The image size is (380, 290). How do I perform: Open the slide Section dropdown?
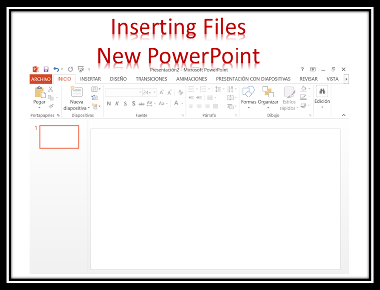click(96, 106)
